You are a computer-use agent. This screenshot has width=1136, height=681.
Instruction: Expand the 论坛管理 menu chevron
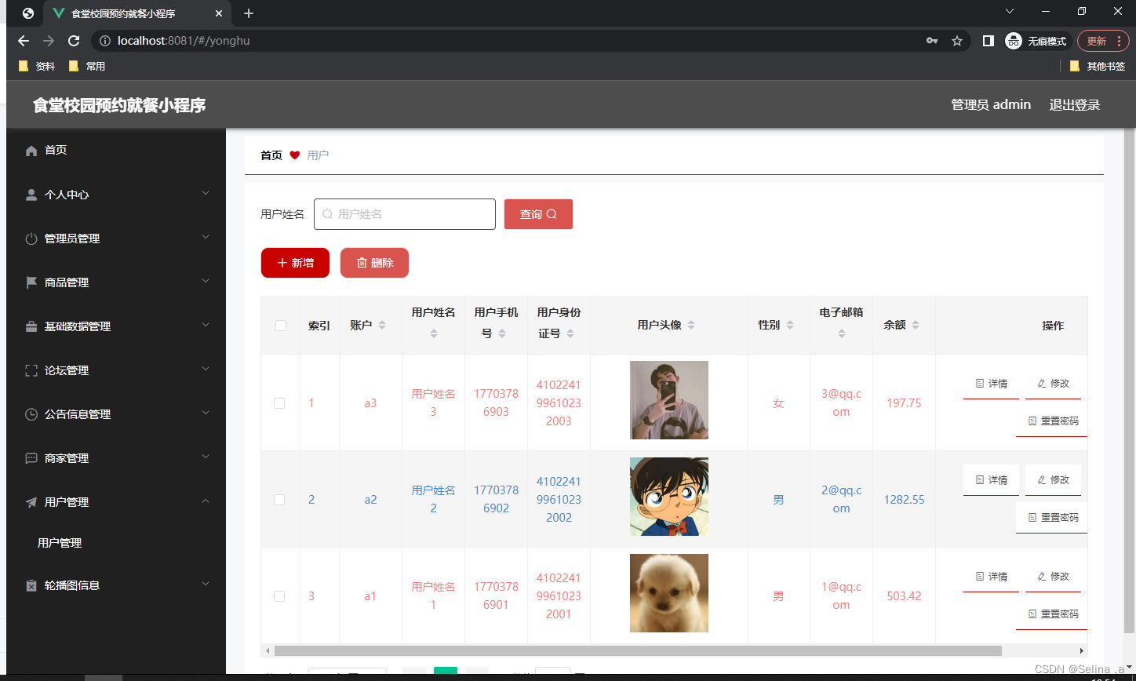click(206, 369)
